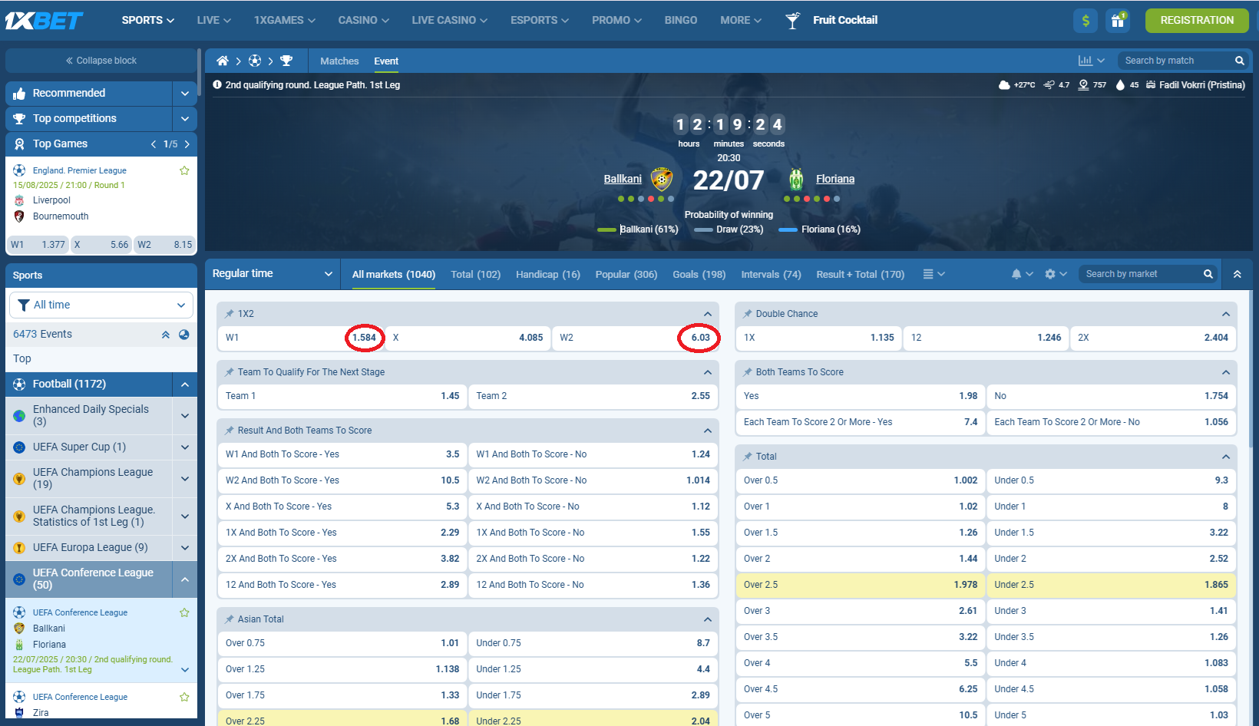1259x726 pixels.
Task: Click the magnifier in Search by match
Action: [x=1239, y=61]
